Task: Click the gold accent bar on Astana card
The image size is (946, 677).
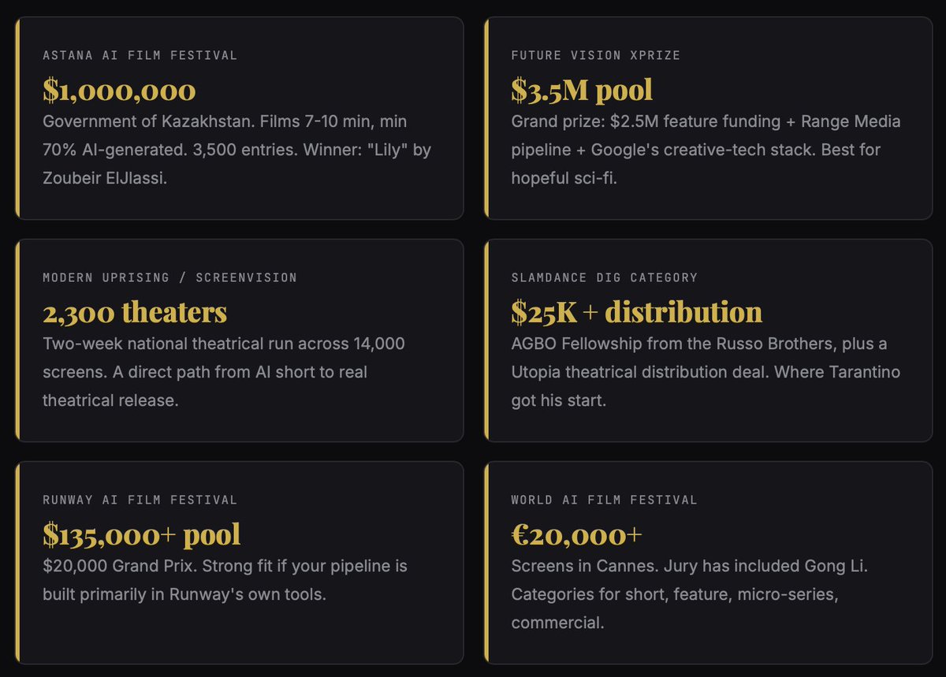Action: point(17,118)
